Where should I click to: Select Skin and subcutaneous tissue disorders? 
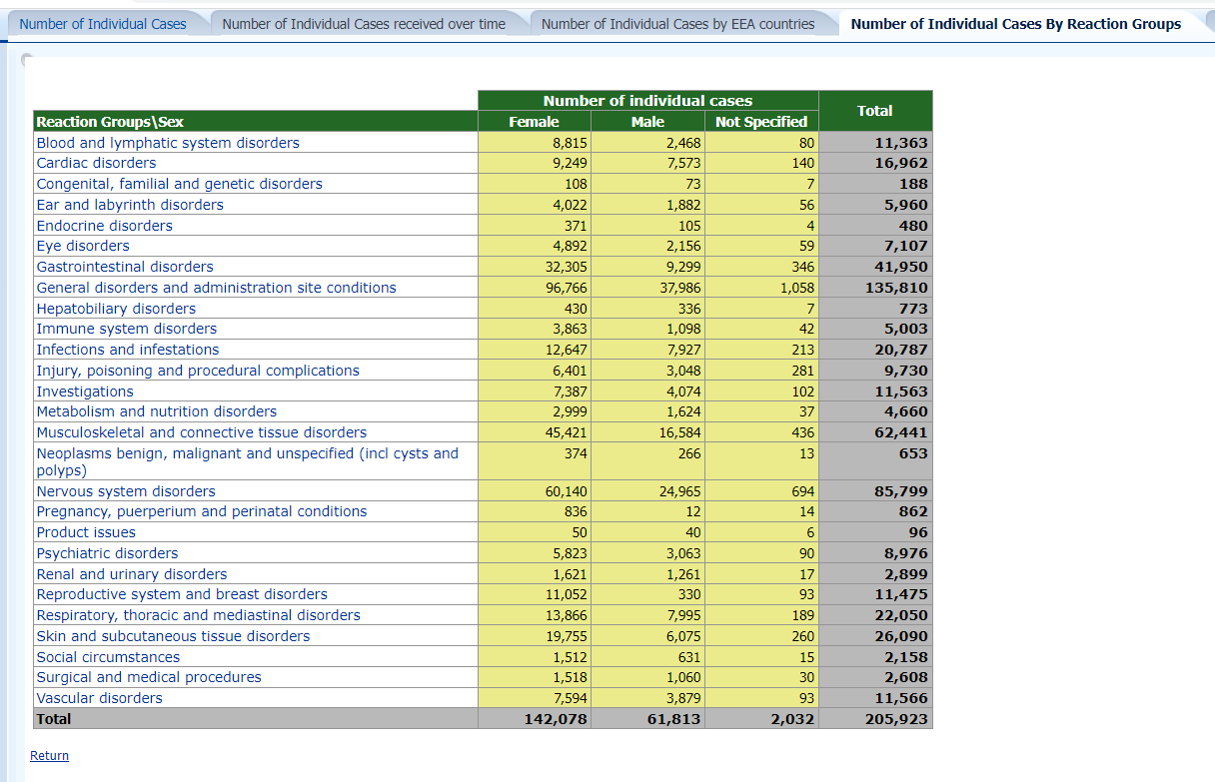tap(173, 636)
